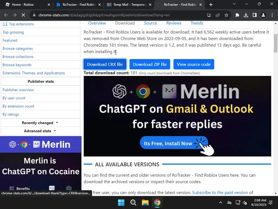Click ALL AVAILABLE VERSIONS heading

coord(127,164)
